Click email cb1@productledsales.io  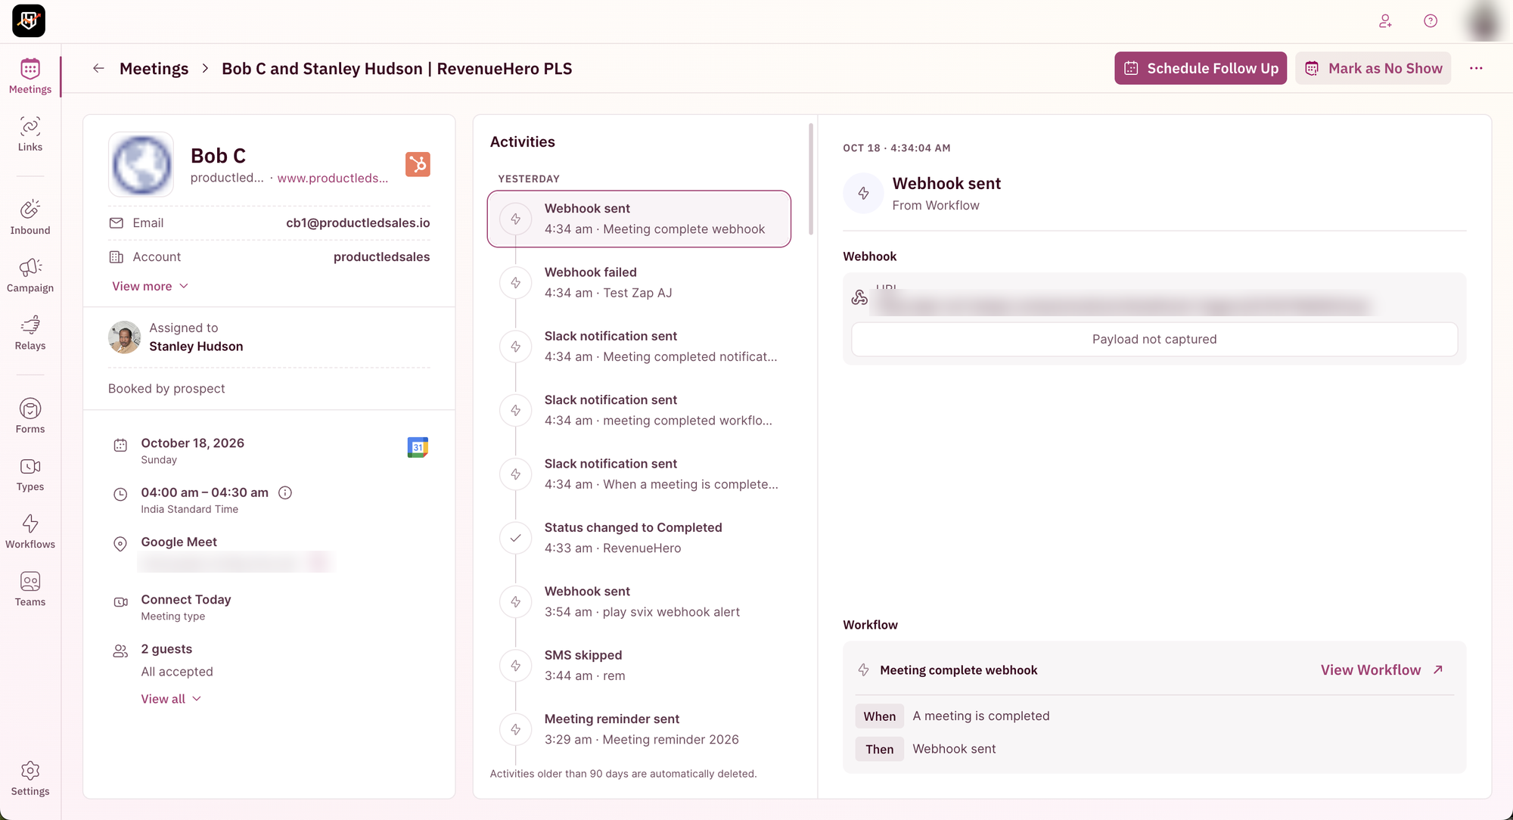point(358,222)
